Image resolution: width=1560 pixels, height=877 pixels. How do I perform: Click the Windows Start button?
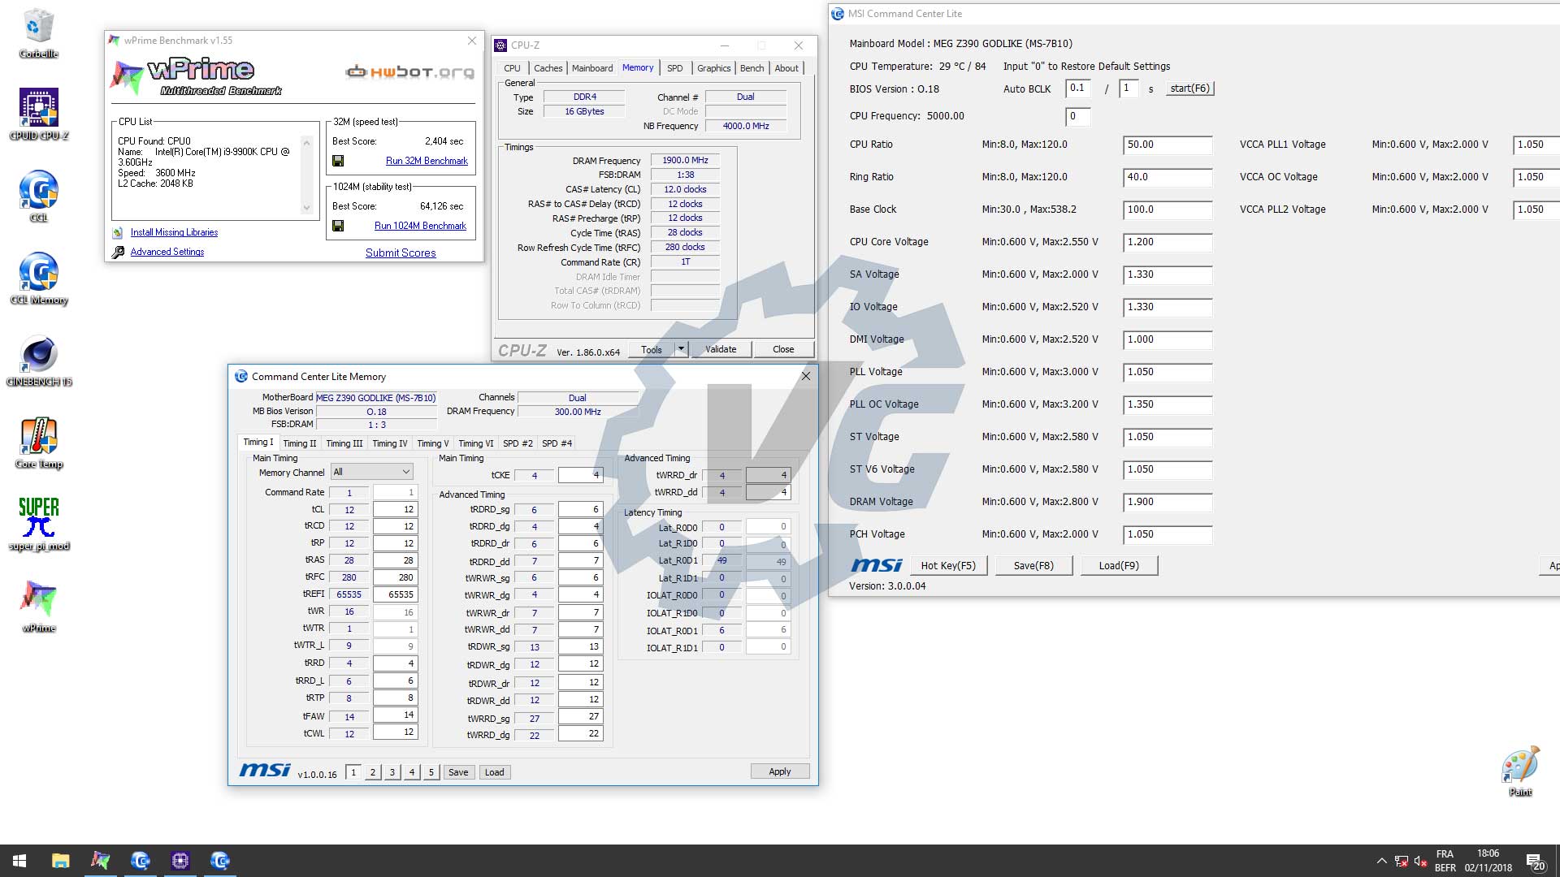pos(19,861)
